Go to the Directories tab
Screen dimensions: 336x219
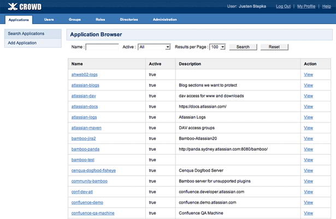click(x=129, y=20)
